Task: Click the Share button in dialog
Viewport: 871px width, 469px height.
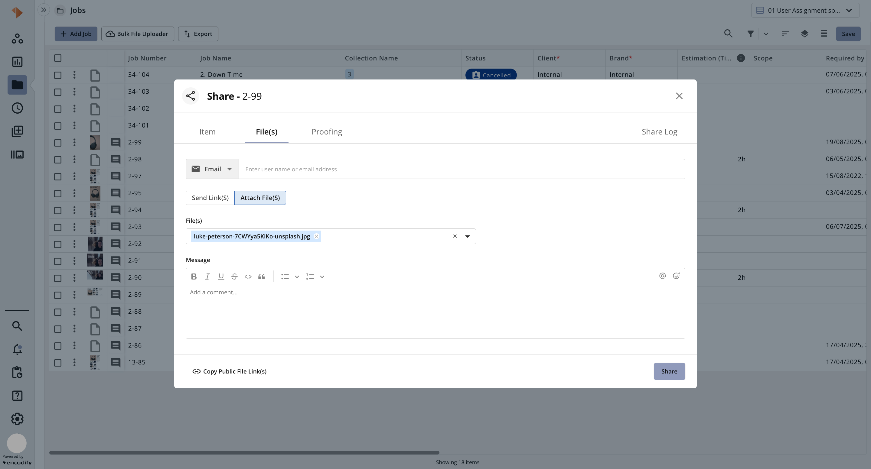Action: coord(669,371)
